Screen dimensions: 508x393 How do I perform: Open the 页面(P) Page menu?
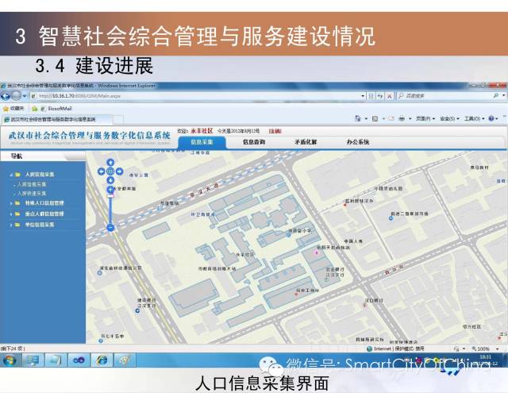click(x=425, y=119)
